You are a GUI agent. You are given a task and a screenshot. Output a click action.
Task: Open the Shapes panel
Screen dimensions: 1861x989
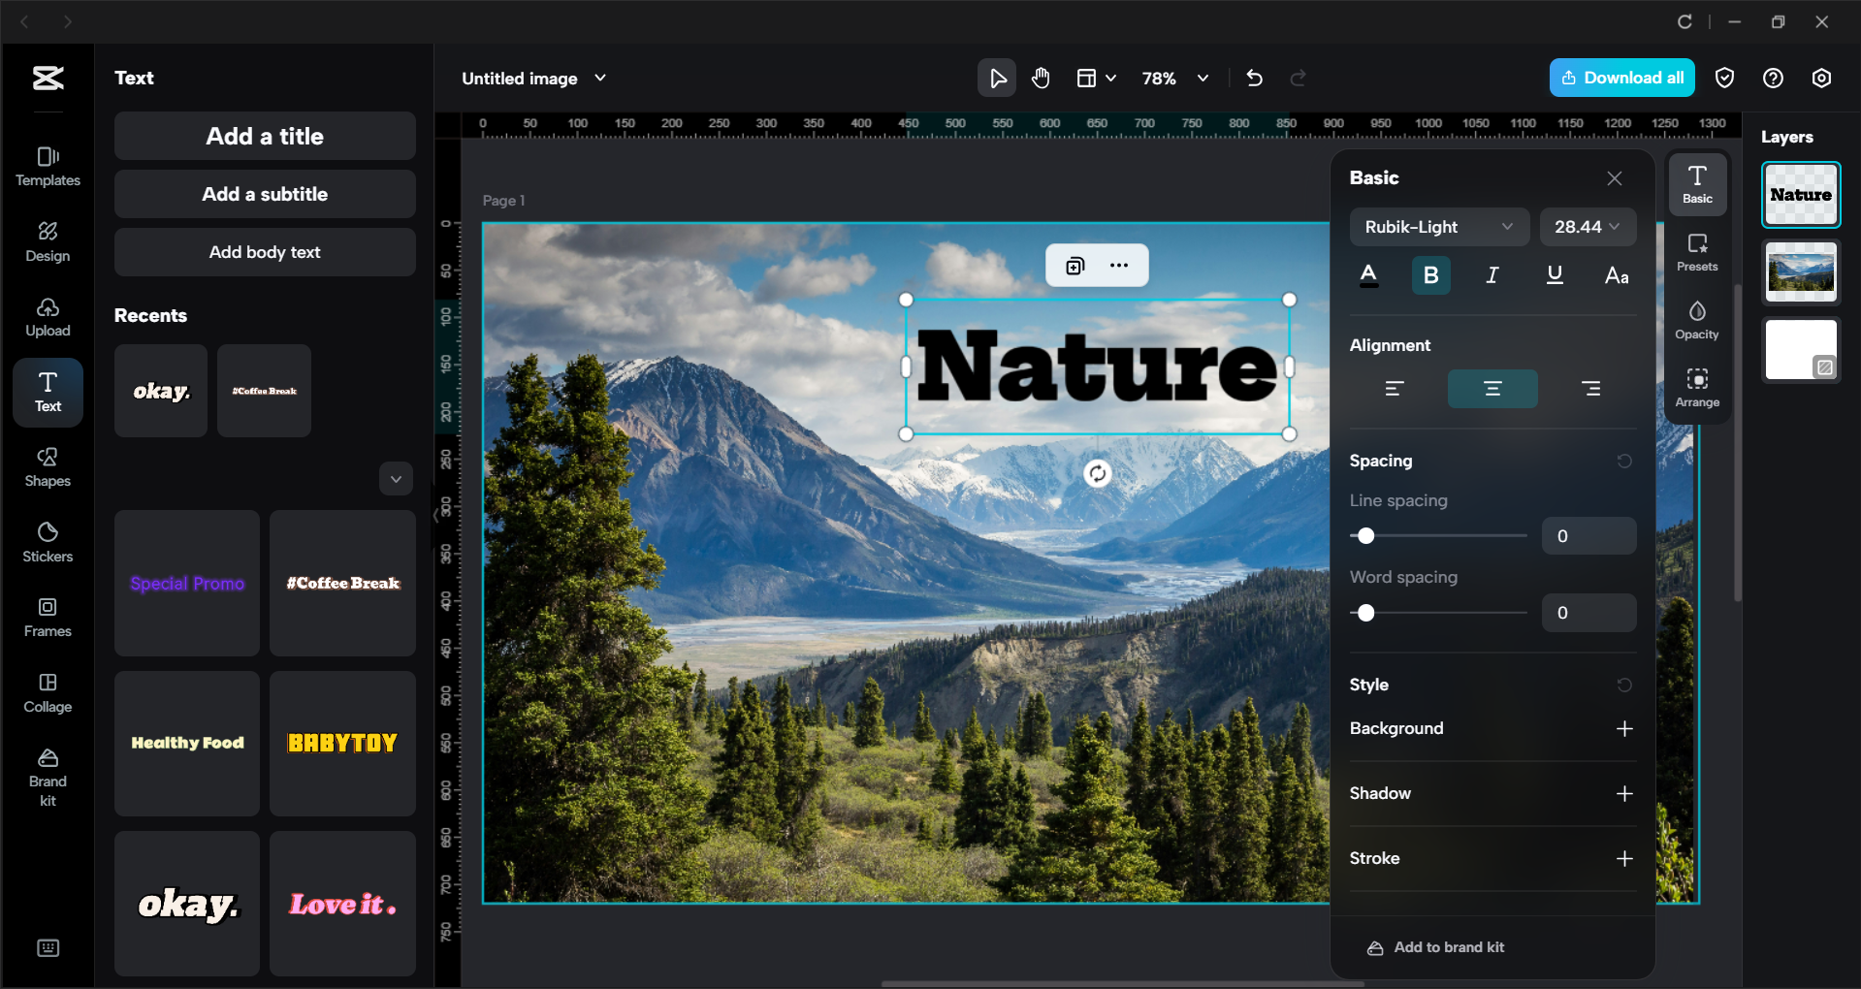coord(48,467)
